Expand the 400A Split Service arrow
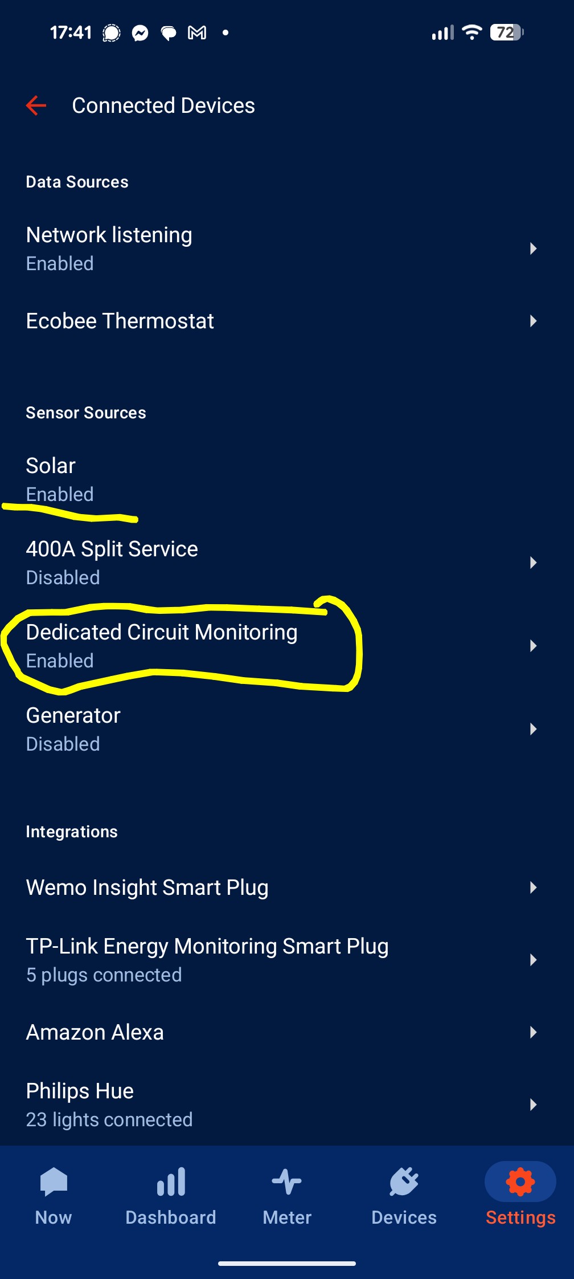Screen dimensions: 574x1279 pyautogui.click(x=533, y=563)
